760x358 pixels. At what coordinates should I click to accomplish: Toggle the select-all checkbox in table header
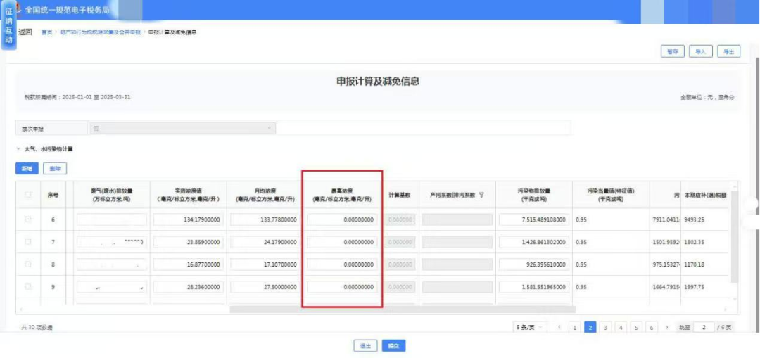[28, 195]
